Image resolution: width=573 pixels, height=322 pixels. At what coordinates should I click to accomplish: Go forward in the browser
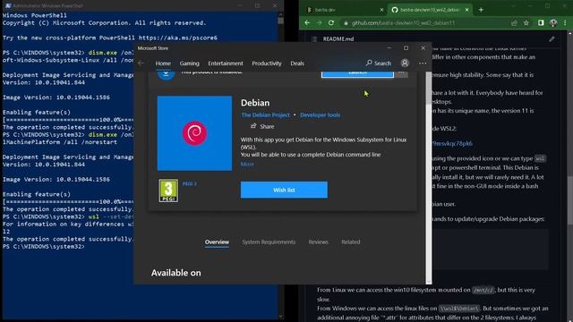[319, 23]
